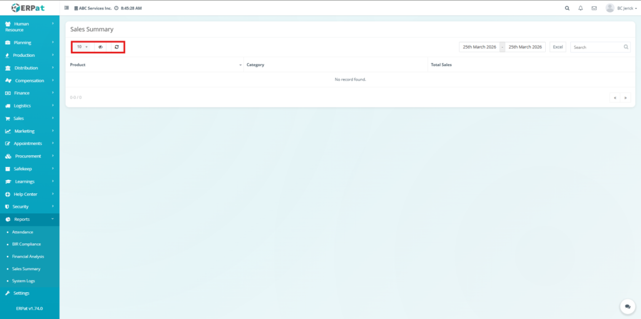Screen dimensions: 641x319
Task: Collapse the Reports sidebar section
Action: click(x=29, y=220)
